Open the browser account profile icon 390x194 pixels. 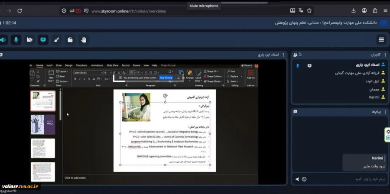point(364,10)
